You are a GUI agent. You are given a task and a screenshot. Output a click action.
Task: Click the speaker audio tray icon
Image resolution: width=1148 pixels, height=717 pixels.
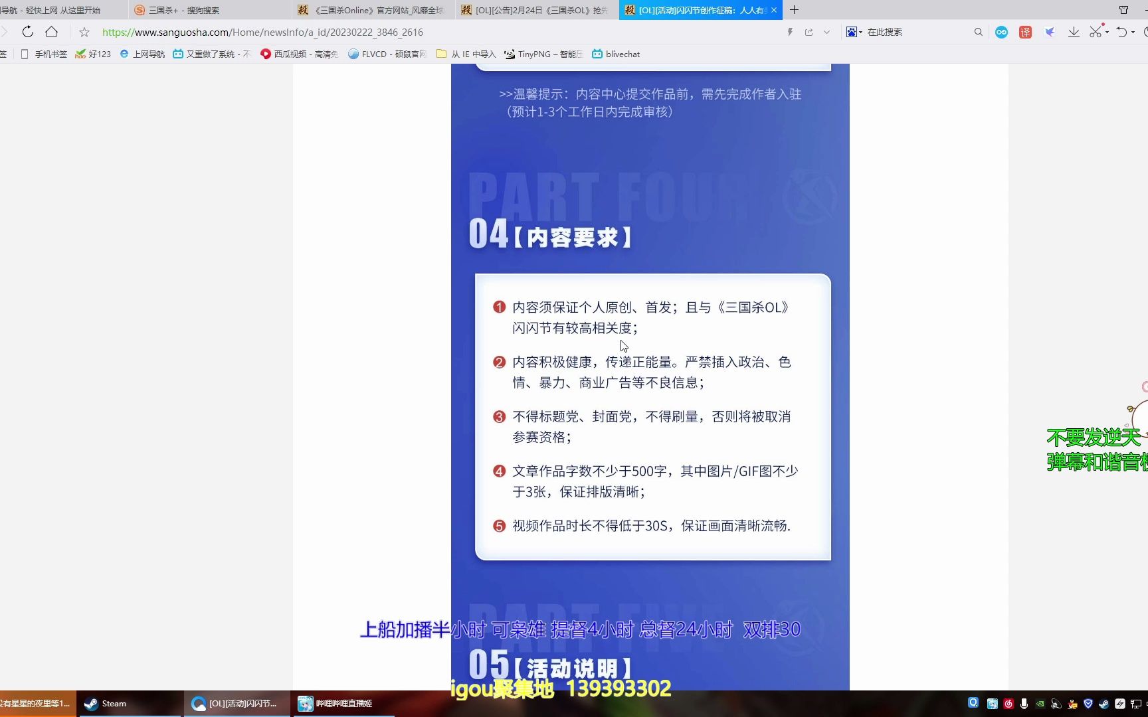pyautogui.click(x=1056, y=704)
